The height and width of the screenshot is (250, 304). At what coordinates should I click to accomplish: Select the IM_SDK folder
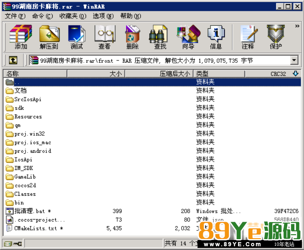19,168
